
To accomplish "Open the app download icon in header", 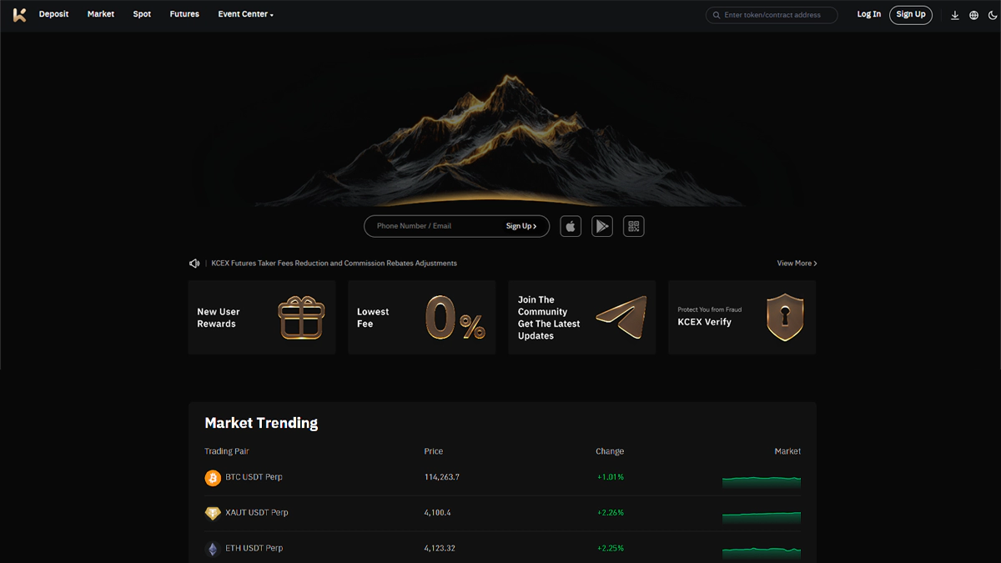I will tap(955, 15).
